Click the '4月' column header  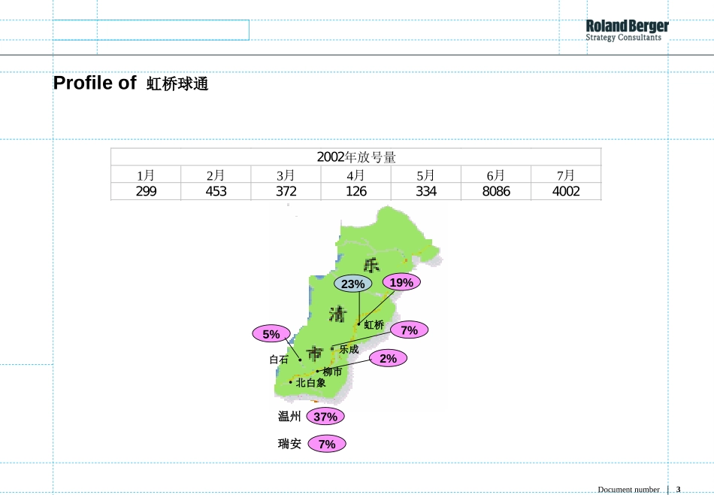point(356,175)
